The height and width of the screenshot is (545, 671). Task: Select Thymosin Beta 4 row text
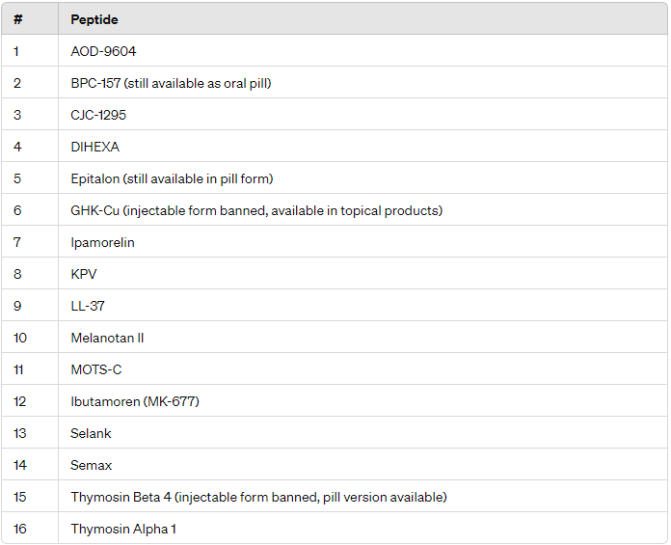(258, 497)
